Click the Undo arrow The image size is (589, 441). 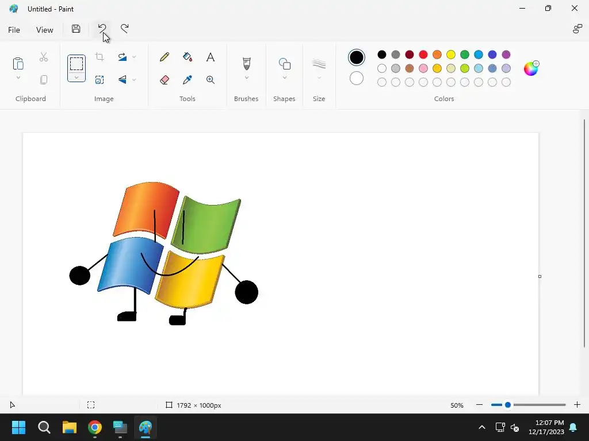(x=102, y=28)
